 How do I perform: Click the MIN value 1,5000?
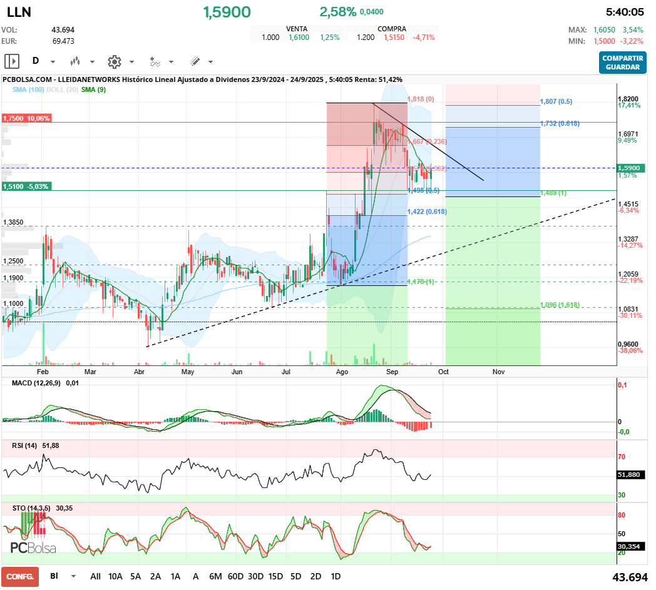click(604, 41)
